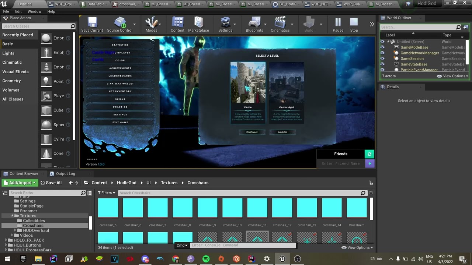Open the Cinematics toolbar icon
The width and height of the screenshot is (472, 265).
coord(280,25)
